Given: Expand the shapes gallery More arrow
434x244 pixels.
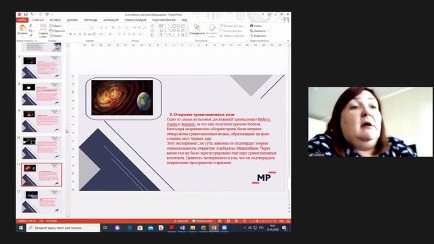Looking at the screenshot, I should tap(187, 35).
